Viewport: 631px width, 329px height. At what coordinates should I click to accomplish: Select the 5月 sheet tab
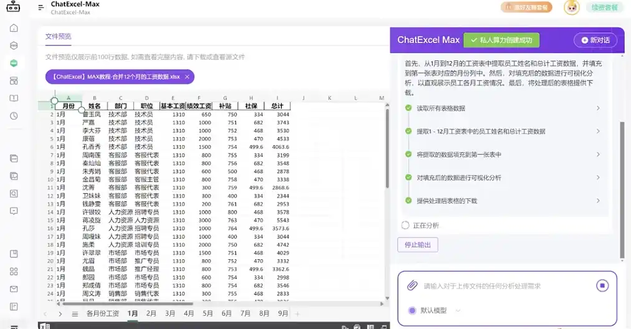208,313
